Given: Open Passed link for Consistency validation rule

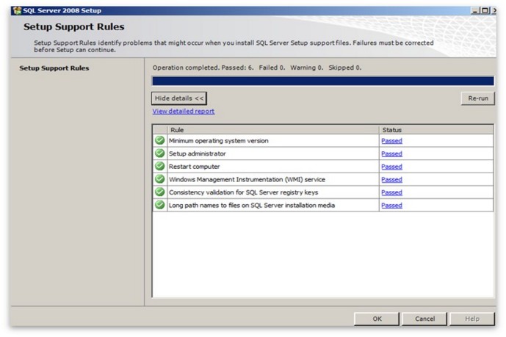Looking at the screenshot, I should [x=391, y=192].
